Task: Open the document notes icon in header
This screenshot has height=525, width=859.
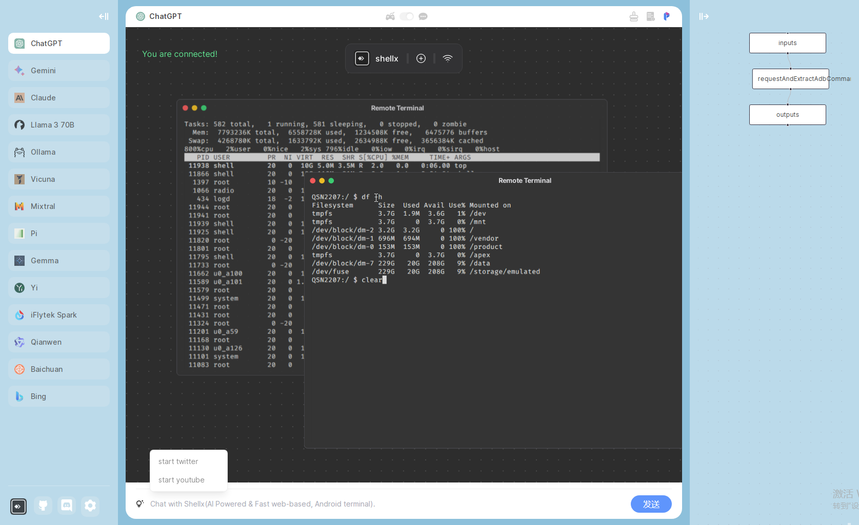Action: pos(650,16)
